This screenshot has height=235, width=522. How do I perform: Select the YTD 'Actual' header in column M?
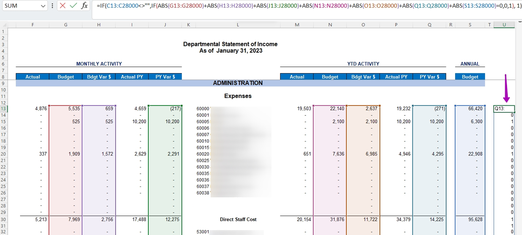click(x=297, y=77)
